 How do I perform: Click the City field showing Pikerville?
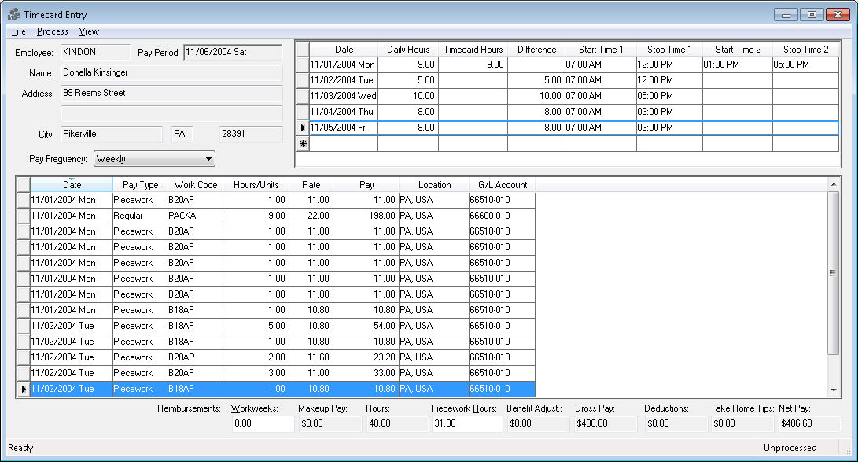point(110,134)
